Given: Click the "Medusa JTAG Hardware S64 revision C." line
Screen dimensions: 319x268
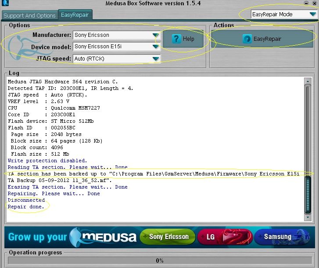Looking at the screenshot, I should [x=63, y=82].
